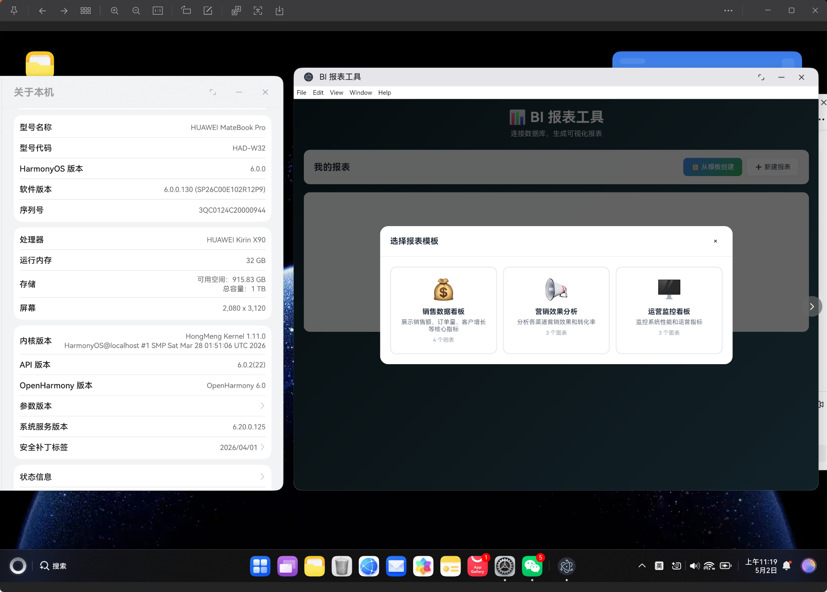Switch input method via the 英 icon
The height and width of the screenshot is (592, 827).
[659, 566]
